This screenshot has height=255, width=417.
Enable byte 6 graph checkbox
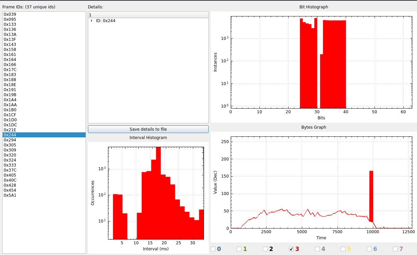pyautogui.click(x=369, y=249)
